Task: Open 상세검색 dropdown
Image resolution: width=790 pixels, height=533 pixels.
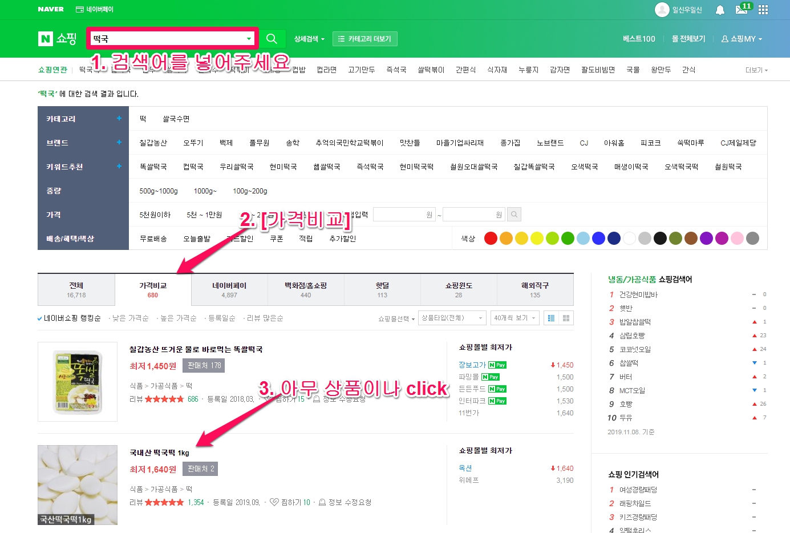Action: (309, 39)
